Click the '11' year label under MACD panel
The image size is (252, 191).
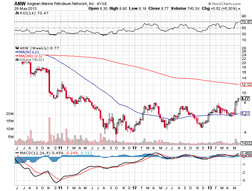click(x=60, y=188)
